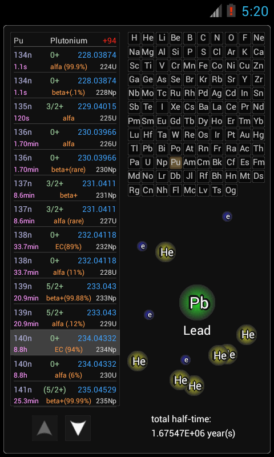The image size is (274, 457).
Task: Tap the leftmost He particle near bottom
Action: pos(138,361)
